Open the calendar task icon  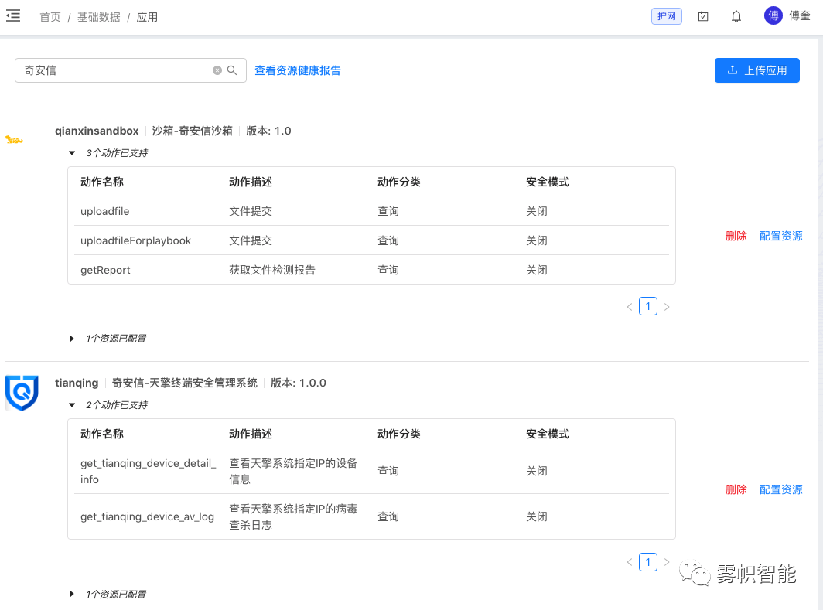[703, 16]
